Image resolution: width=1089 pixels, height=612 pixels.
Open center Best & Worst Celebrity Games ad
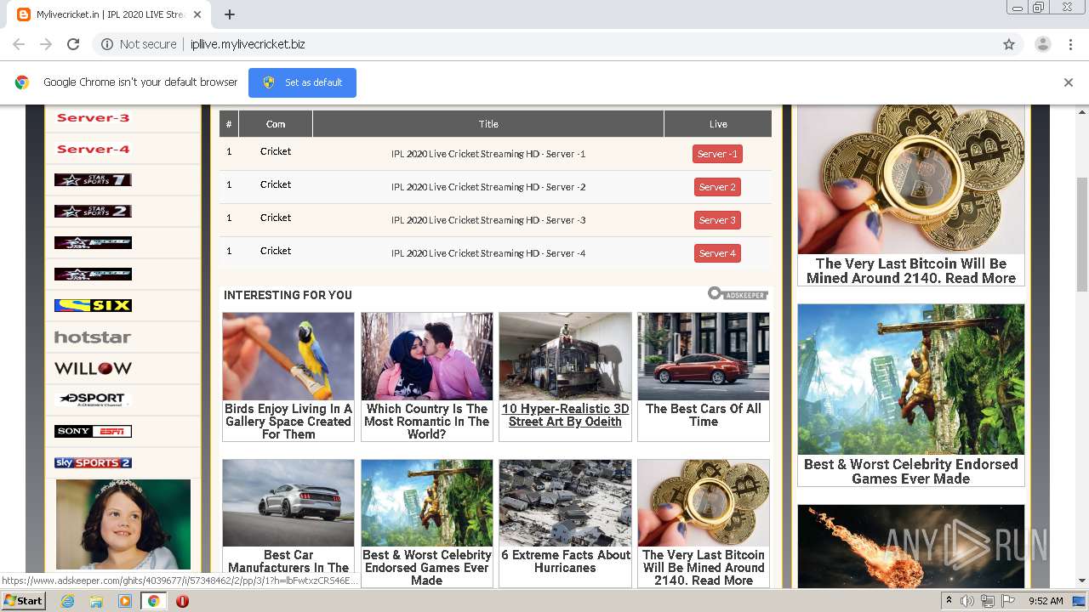[x=427, y=523]
